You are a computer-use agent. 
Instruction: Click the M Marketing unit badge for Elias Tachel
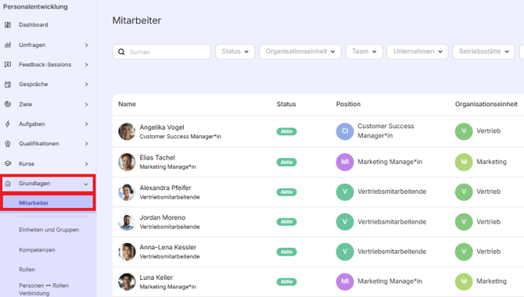click(x=464, y=162)
